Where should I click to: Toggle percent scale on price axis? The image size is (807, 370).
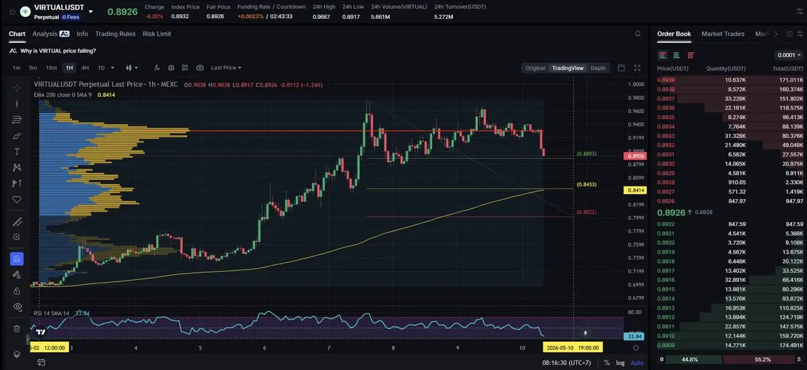(607, 363)
